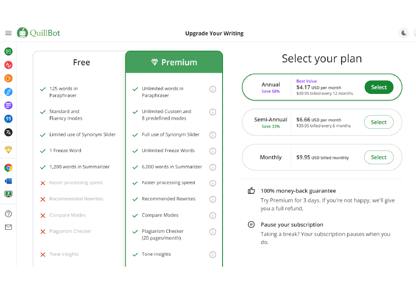Select the Monthly plan
This screenshot has height=291, width=416.
point(379,157)
